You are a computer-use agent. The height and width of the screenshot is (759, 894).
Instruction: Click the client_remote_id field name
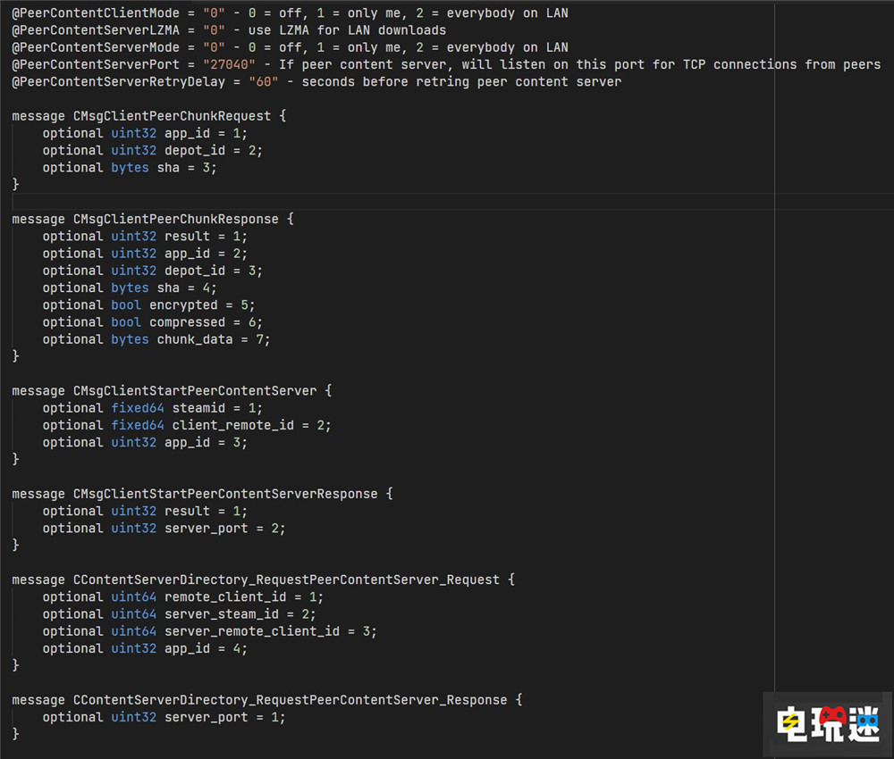click(232, 425)
